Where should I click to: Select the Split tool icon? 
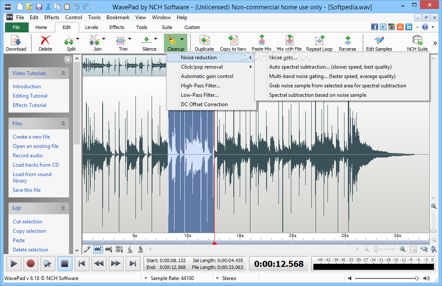69,40
